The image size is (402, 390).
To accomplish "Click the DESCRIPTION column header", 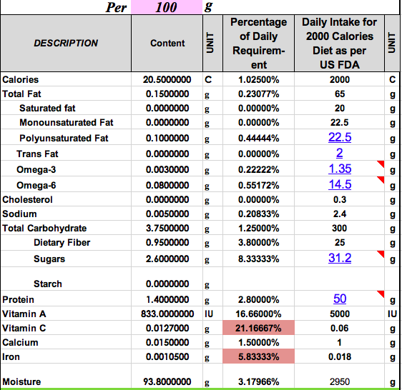I will [66, 44].
